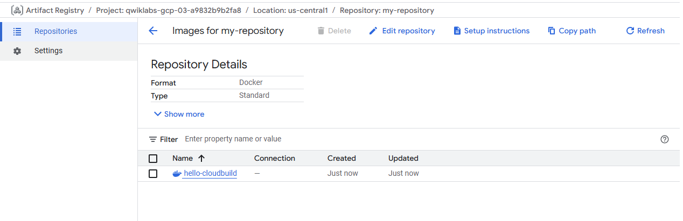This screenshot has width=683, height=221.
Task: Expand Show more repository details
Action: coord(179,114)
